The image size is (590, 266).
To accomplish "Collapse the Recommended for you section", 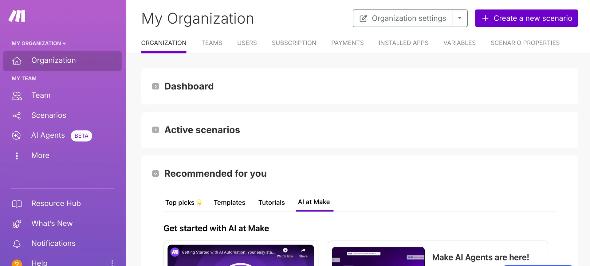I will (x=155, y=174).
